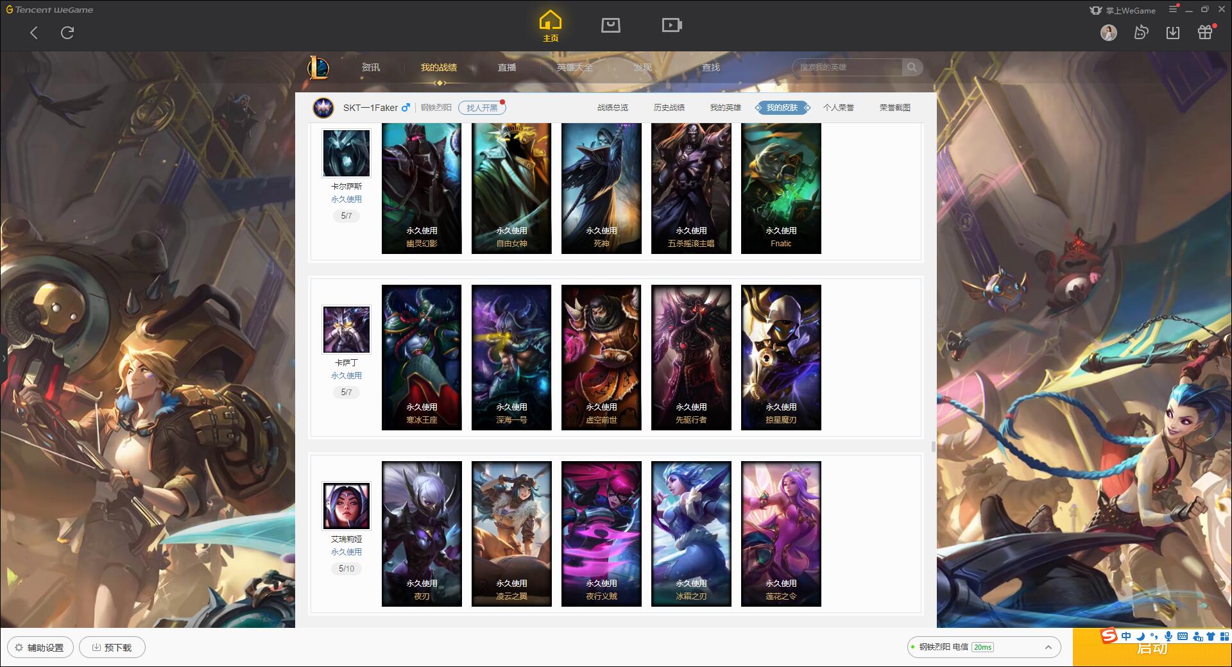Open the 虚空前世 skin card
The image size is (1232, 667).
[601, 357]
